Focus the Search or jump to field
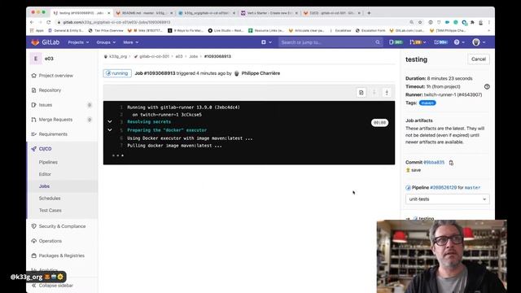Viewport: 521px width, 293px height. tap(331, 42)
